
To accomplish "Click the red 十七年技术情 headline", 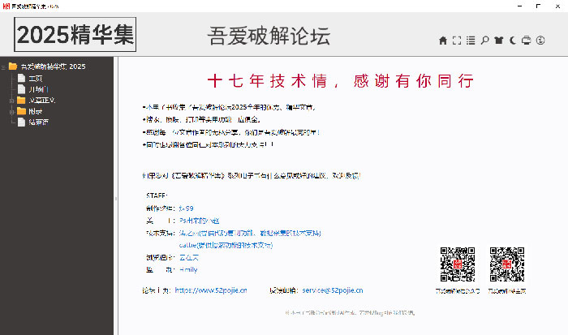I will pos(341,81).
